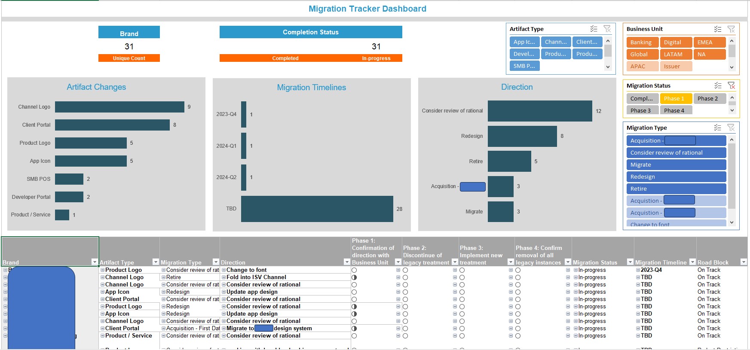Screen dimensions: 750x350
Task: Clear the active Migration Status filter
Action: coord(731,85)
